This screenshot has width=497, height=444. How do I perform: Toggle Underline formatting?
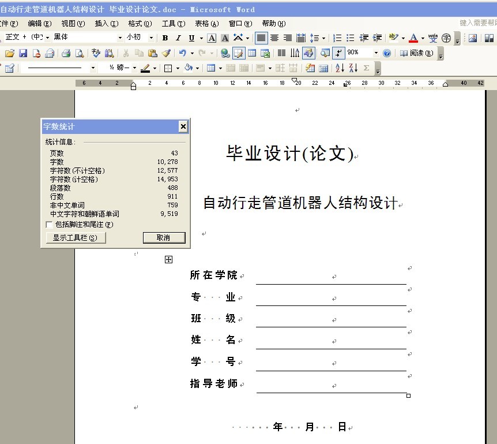(x=191, y=38)
